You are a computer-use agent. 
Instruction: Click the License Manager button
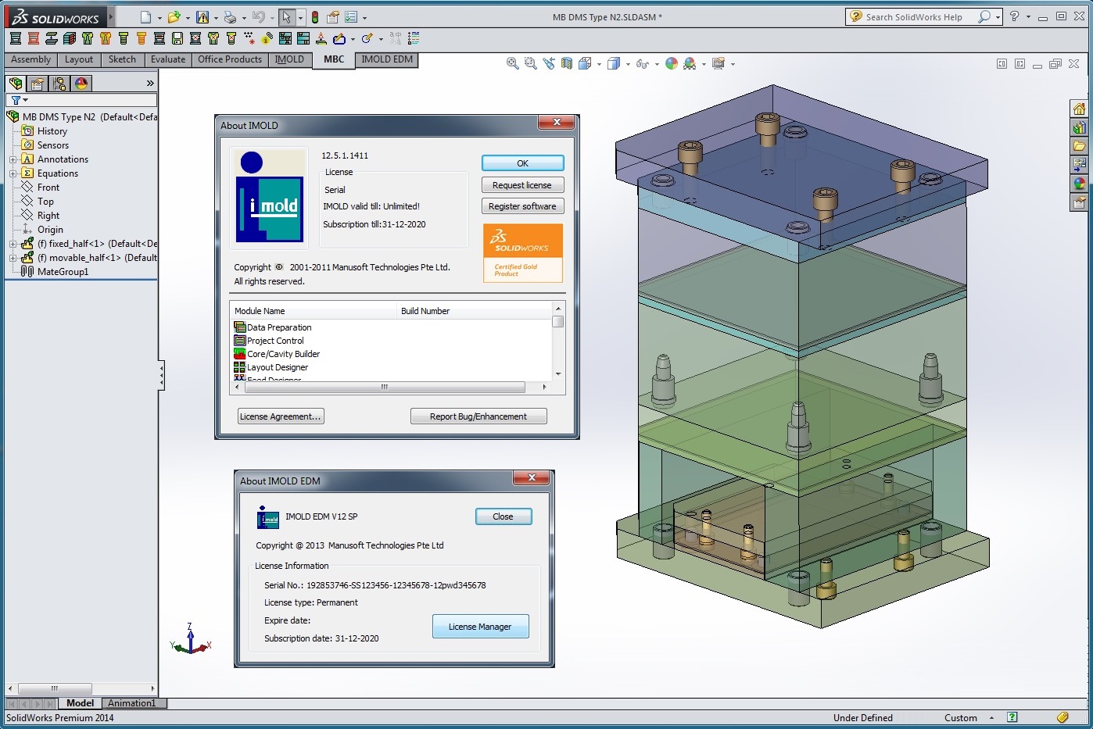pyautogui.click(x=480, y=627)
